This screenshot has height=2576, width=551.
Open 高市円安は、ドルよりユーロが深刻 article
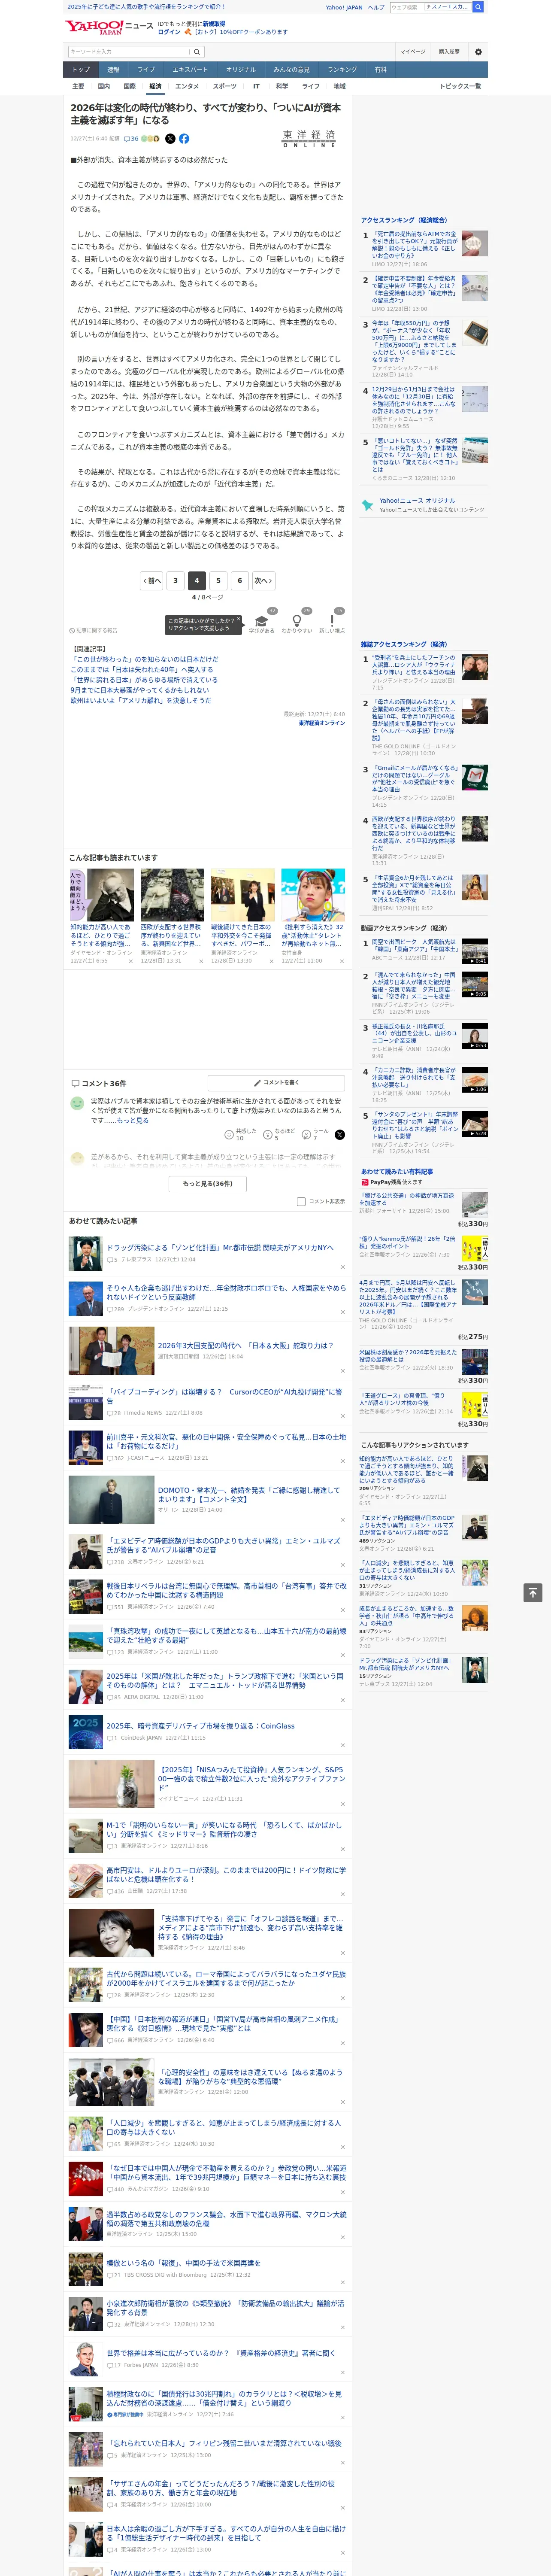coord(226,1875)
